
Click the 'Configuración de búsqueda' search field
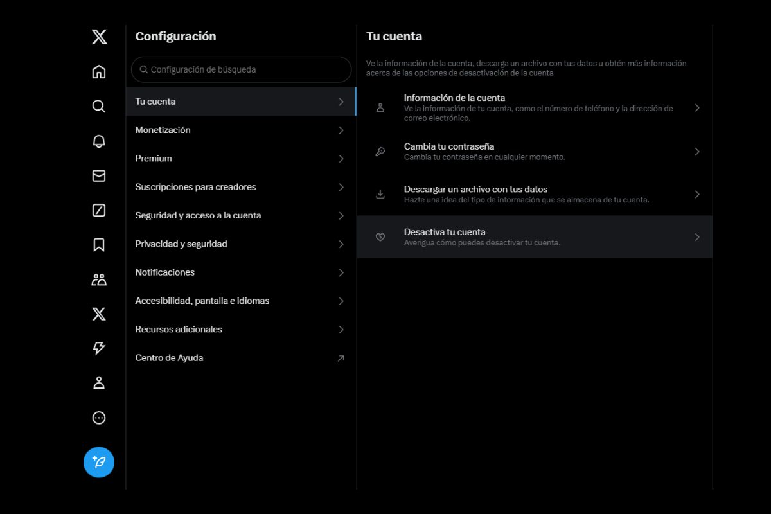[x=240, y=69]
